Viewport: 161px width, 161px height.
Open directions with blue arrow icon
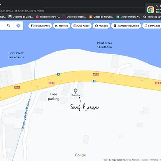[x=18, y=26]
